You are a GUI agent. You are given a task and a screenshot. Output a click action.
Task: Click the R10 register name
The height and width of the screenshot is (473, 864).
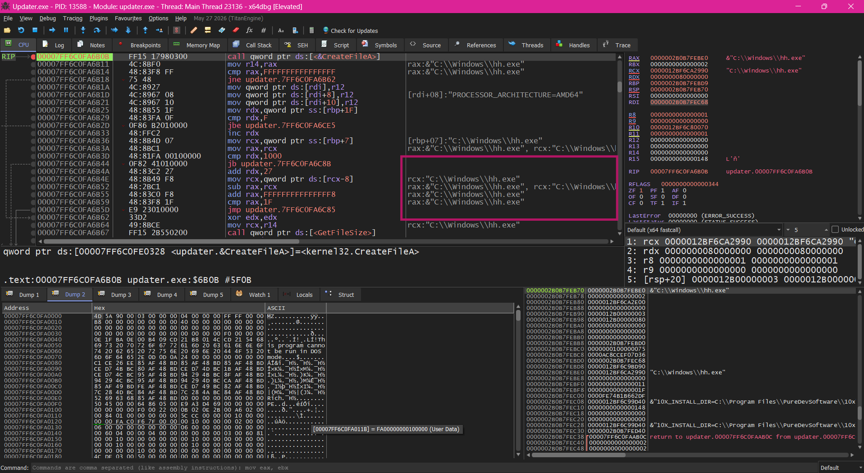point(634,127)
